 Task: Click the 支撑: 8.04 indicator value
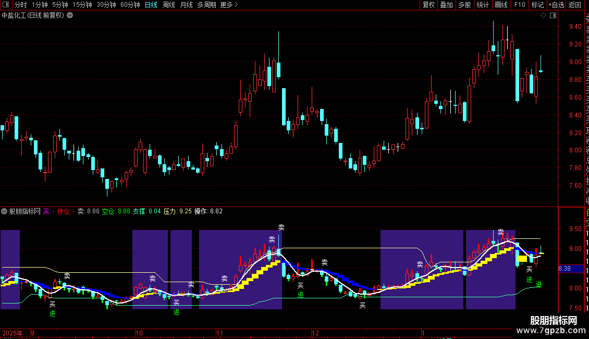coord(146,211)
